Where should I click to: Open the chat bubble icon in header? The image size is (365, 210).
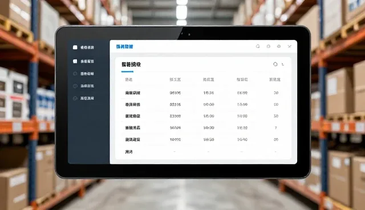269,46
